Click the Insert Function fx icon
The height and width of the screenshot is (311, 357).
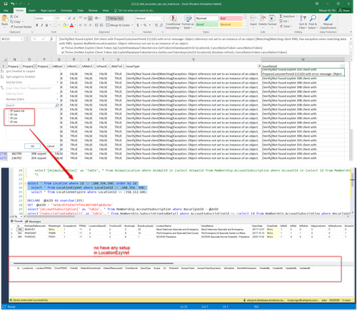point(51,39)
